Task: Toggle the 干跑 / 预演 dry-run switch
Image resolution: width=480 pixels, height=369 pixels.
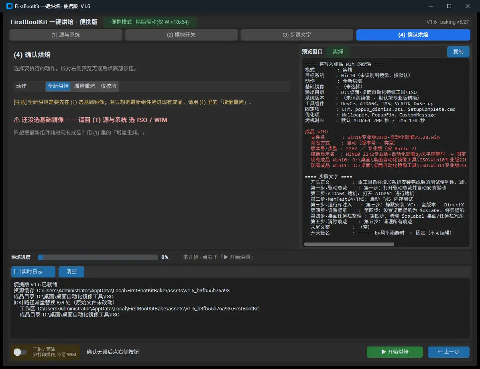Action: coord(20,352)
